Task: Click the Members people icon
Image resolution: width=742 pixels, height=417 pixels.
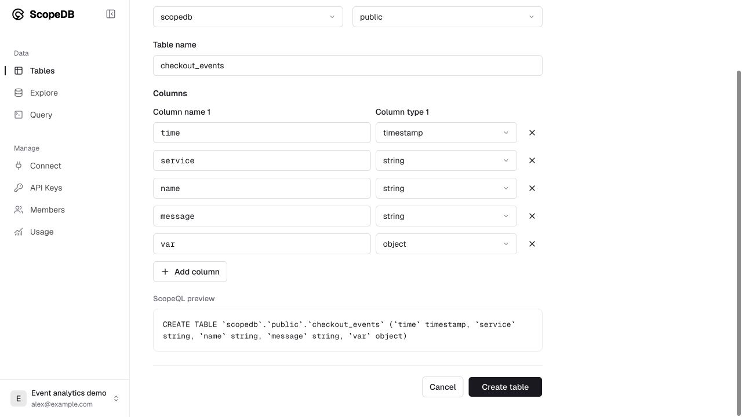Action: pyautogui.click(x=19, y=210)
